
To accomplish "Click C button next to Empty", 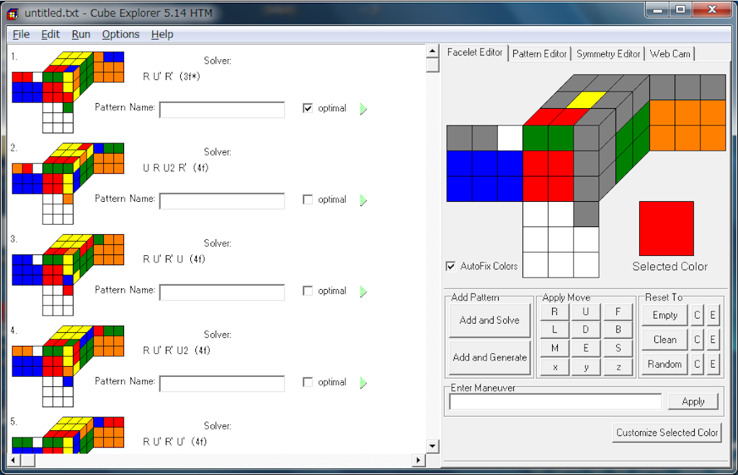I will point(697,316).
